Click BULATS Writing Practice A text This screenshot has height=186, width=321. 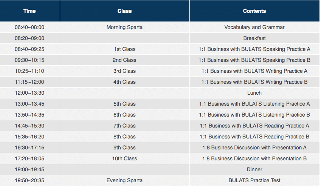pyautogui.click(x=254, y=71)
